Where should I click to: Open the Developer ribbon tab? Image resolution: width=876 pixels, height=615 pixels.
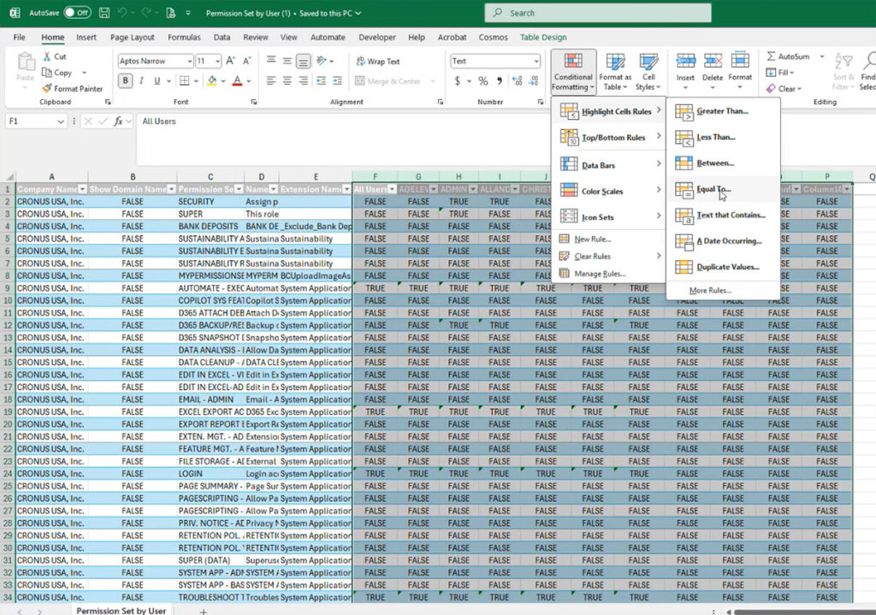[377, 37]
